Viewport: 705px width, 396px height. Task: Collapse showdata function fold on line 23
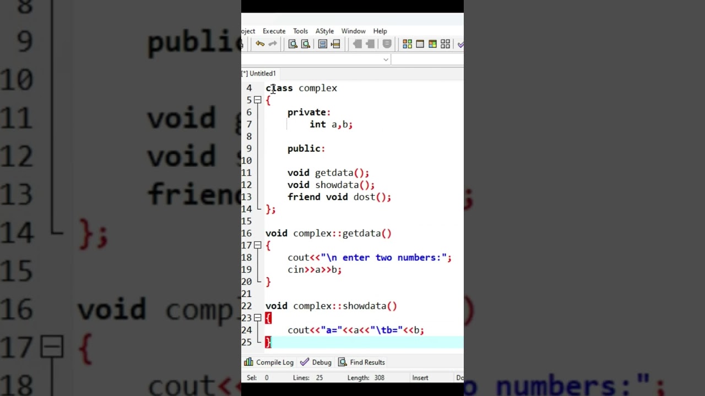[x=257, y=318]
